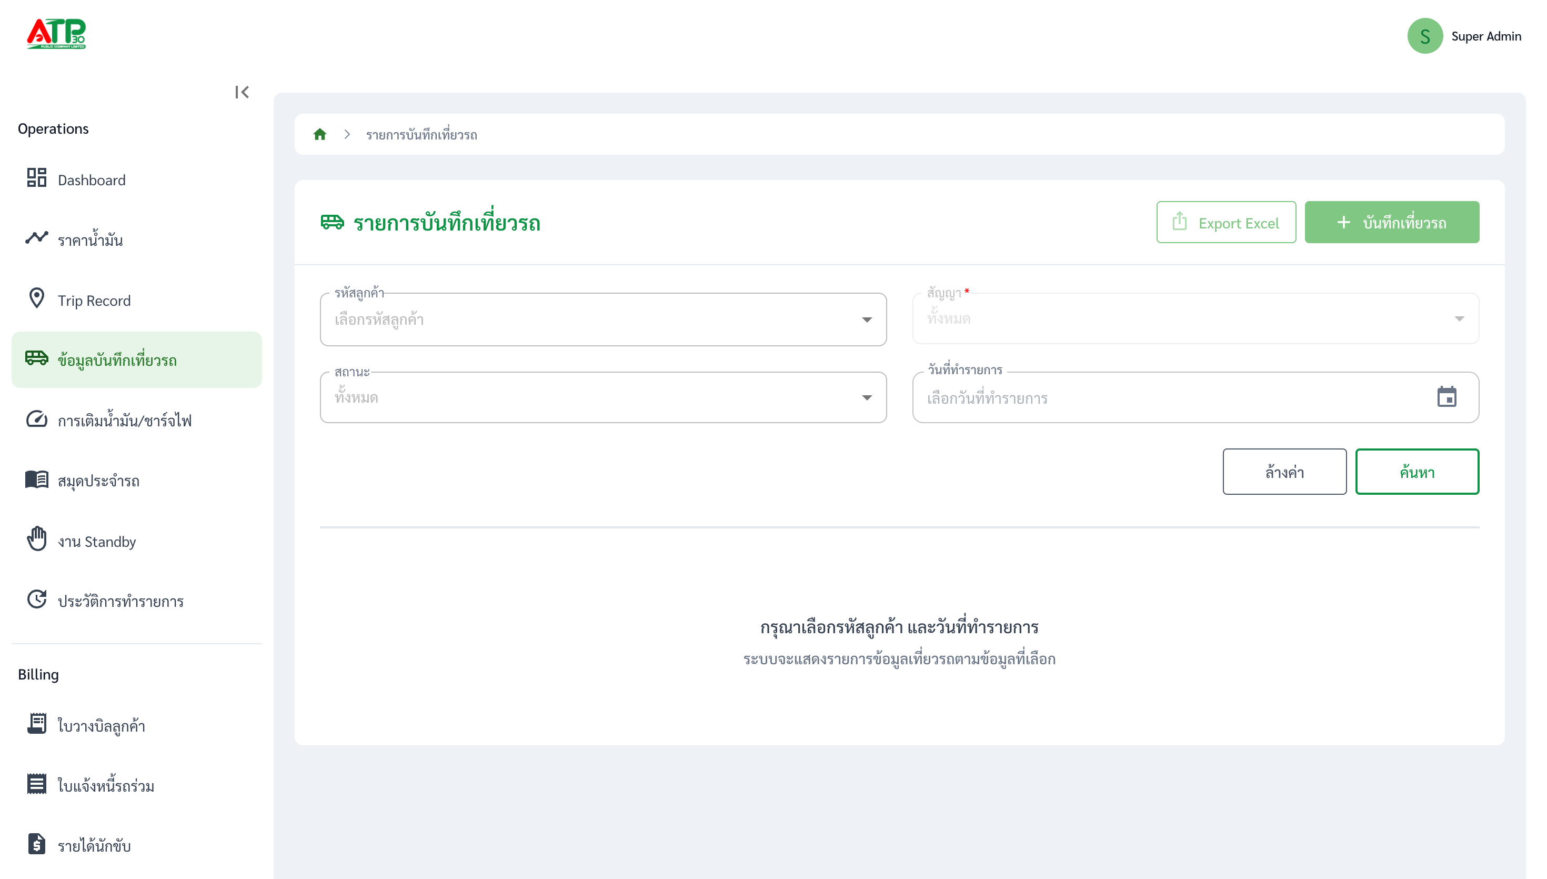Open the เลือกรหัสลูกค้า combo box

point(602,319)
